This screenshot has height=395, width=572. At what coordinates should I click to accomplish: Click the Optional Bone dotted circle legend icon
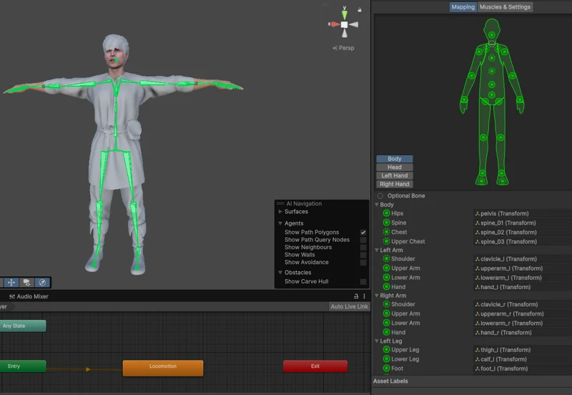click(x=380, y=195)
